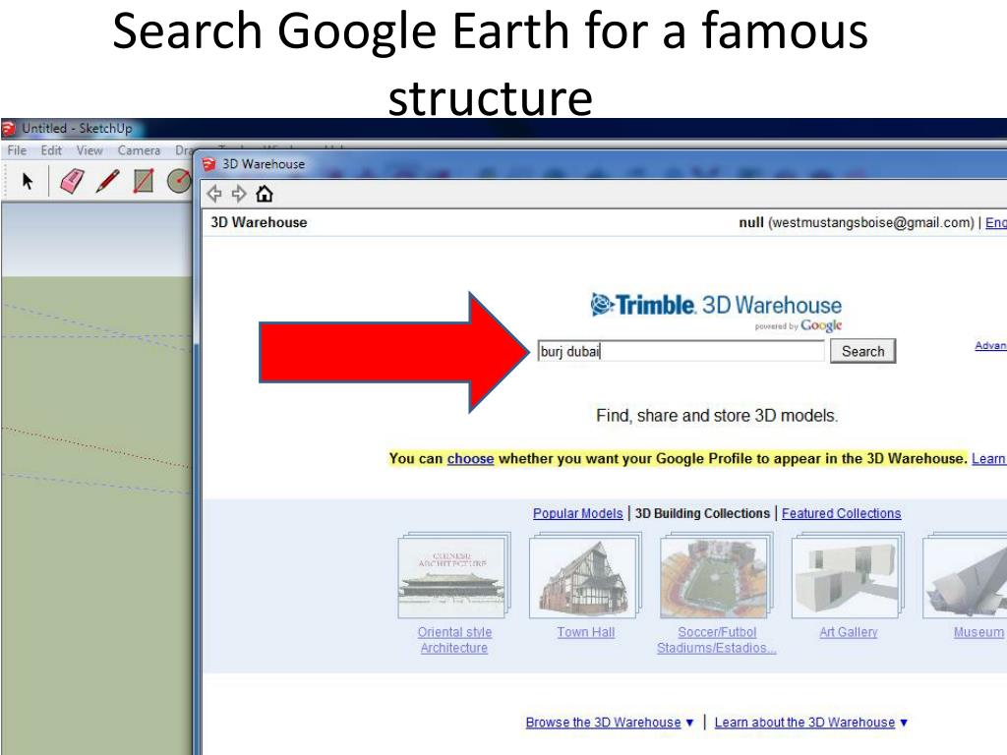Open the View menu in SketchUp
Viewport: 1007px width, 755px height.
coord(89,150)
